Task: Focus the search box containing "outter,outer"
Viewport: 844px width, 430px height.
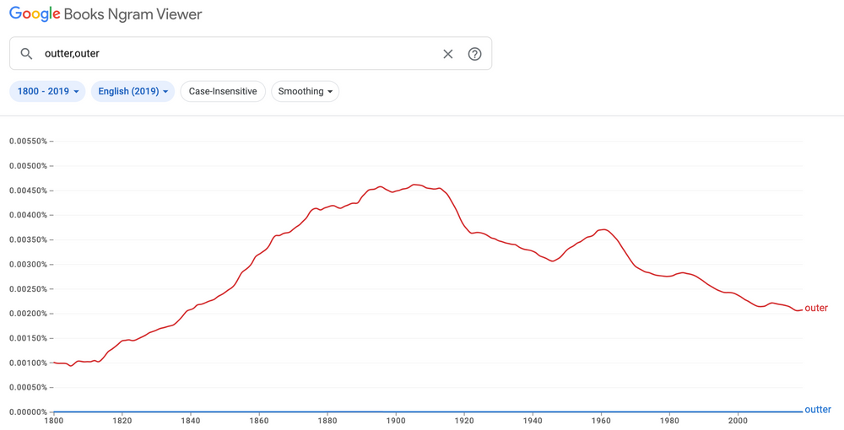Action: (236, 54)
